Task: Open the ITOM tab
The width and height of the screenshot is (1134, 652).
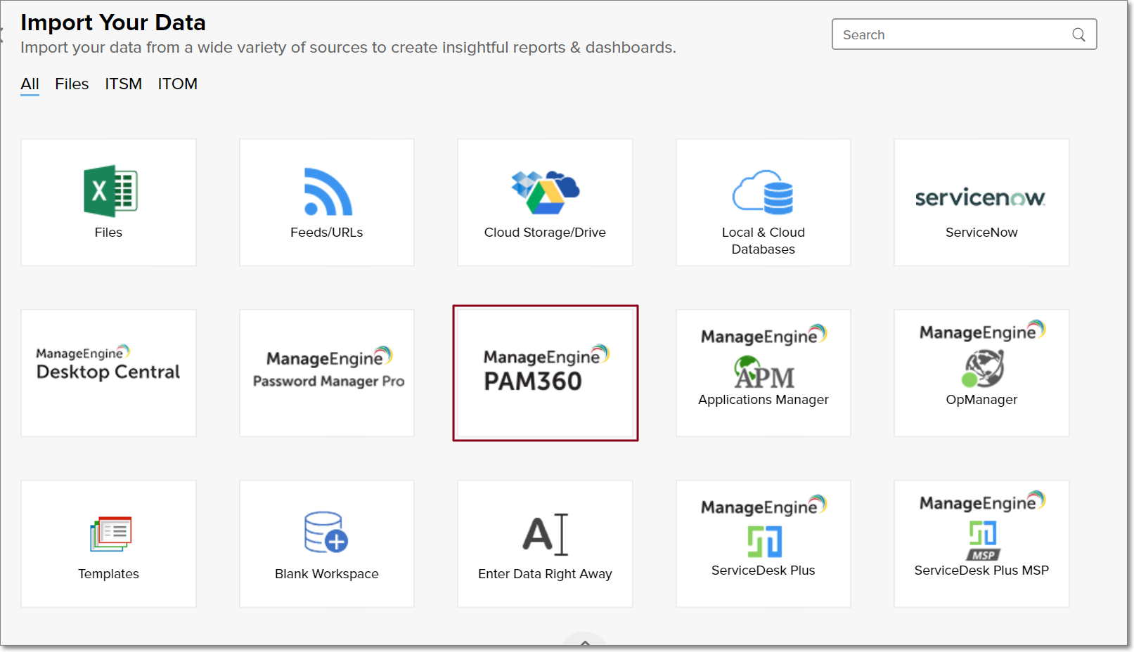Action: [x=177, y=84]
